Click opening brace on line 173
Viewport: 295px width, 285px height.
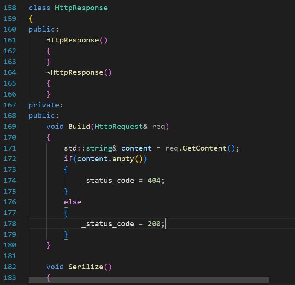66,170
